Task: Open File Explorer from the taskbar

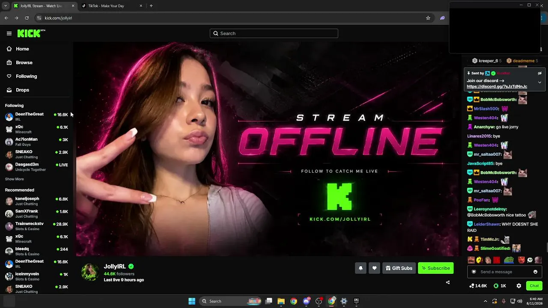Action: (x=281, y=301)
